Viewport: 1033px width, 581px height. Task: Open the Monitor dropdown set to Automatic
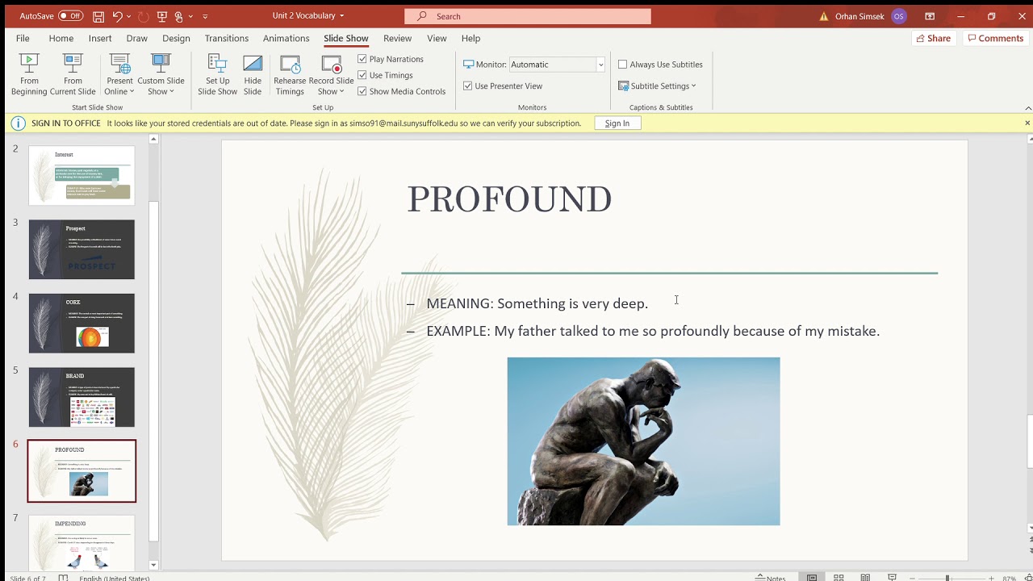point(557,65)
